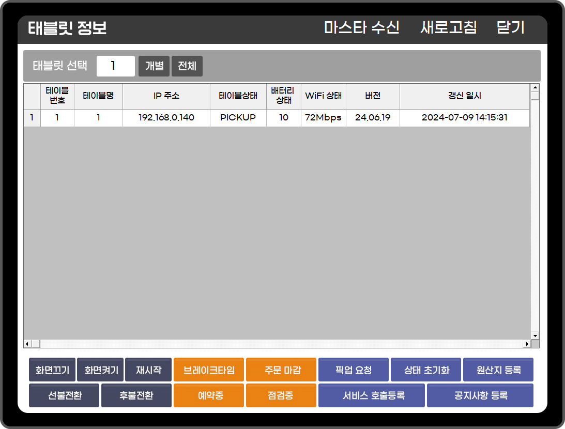Click the 24.06.19 version cell
565x429 pixels.
click(373, 118)
